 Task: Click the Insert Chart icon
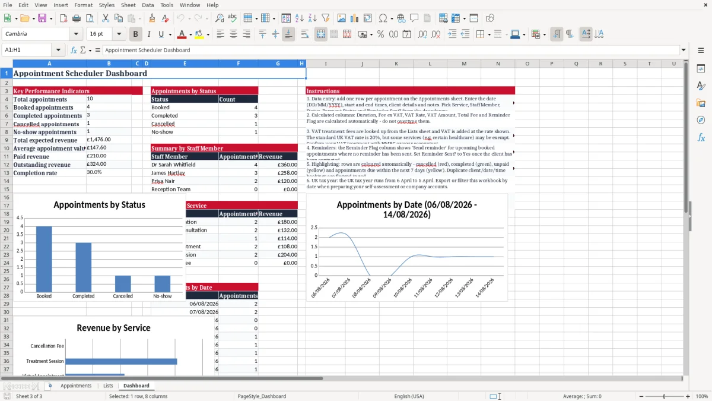(355, 18)
